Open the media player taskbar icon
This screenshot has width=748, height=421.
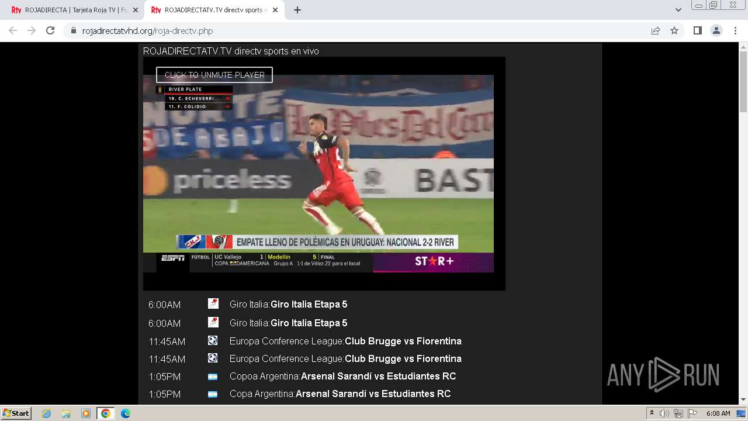point(86,413)
